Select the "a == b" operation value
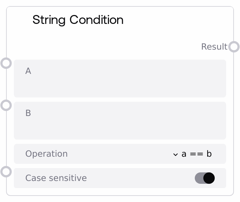240x202 pixels. pos(197,154)
